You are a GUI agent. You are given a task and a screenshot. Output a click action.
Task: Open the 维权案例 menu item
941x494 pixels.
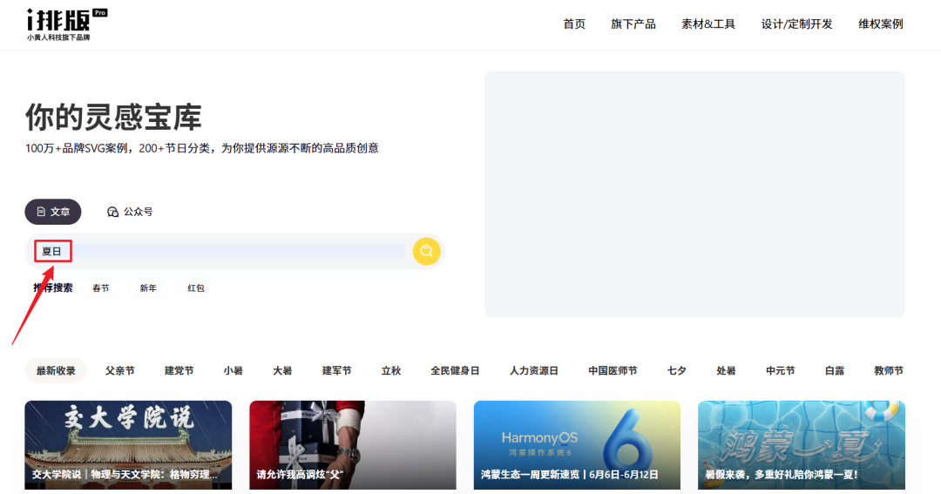tap(880, 24)
